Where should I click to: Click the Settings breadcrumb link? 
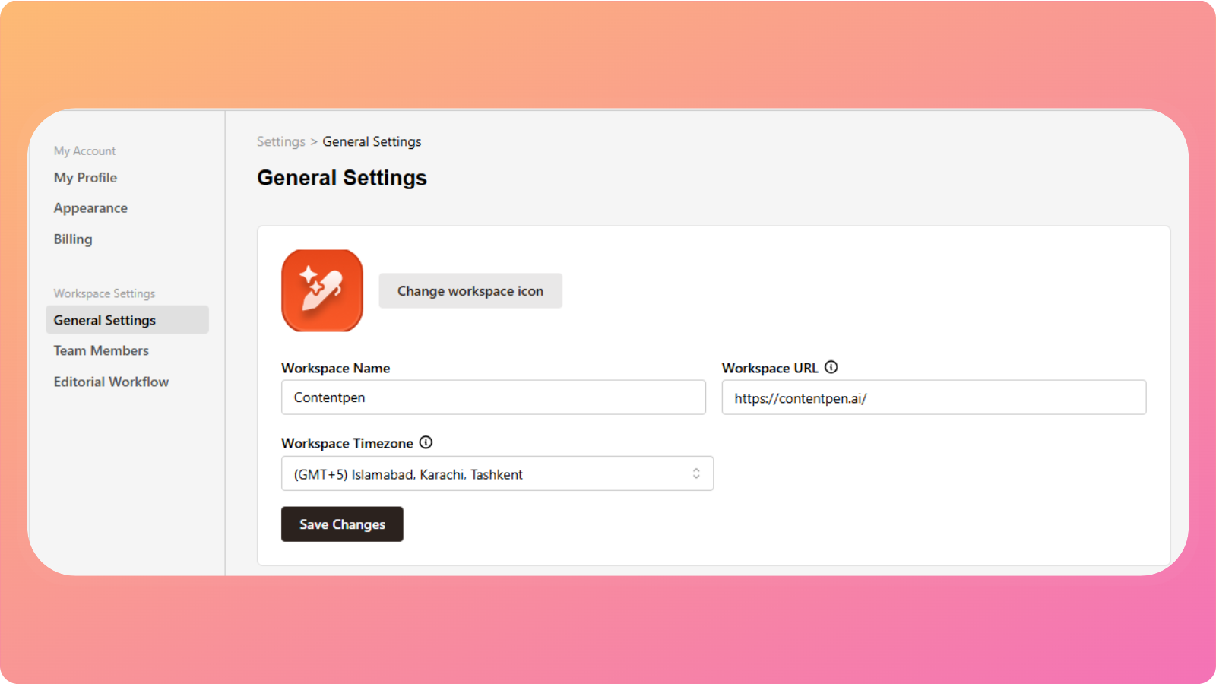pos(280,141)
